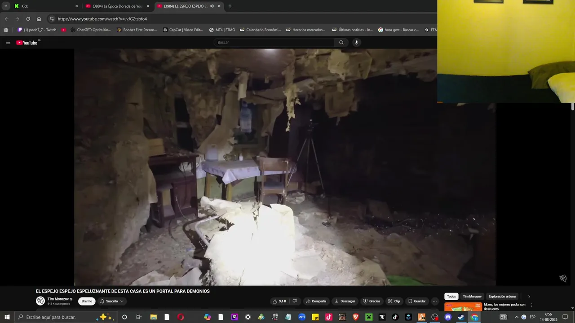Launch Opera browser from taskbar
The image size is (575, 323).
(181, 317)
